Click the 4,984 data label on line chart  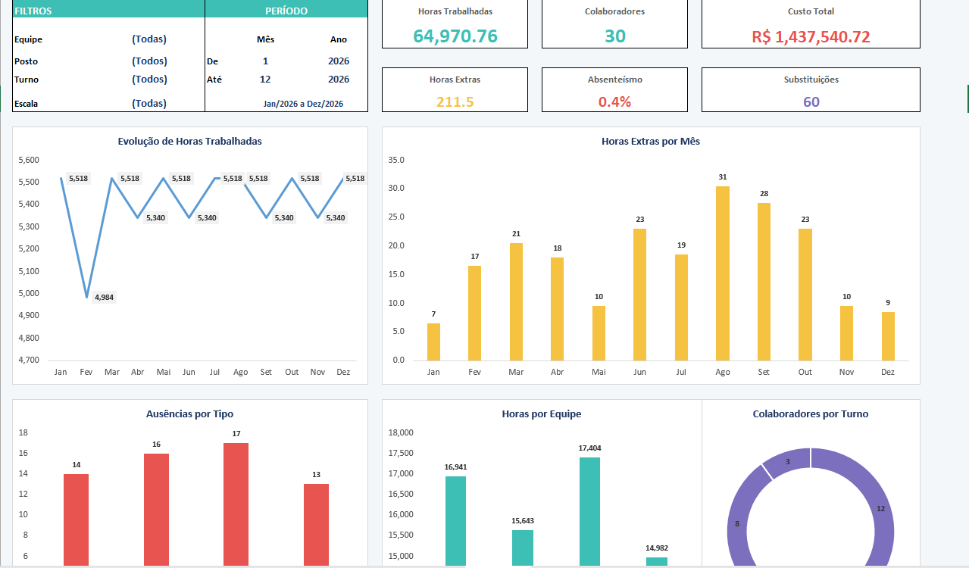tap(104, 297)
